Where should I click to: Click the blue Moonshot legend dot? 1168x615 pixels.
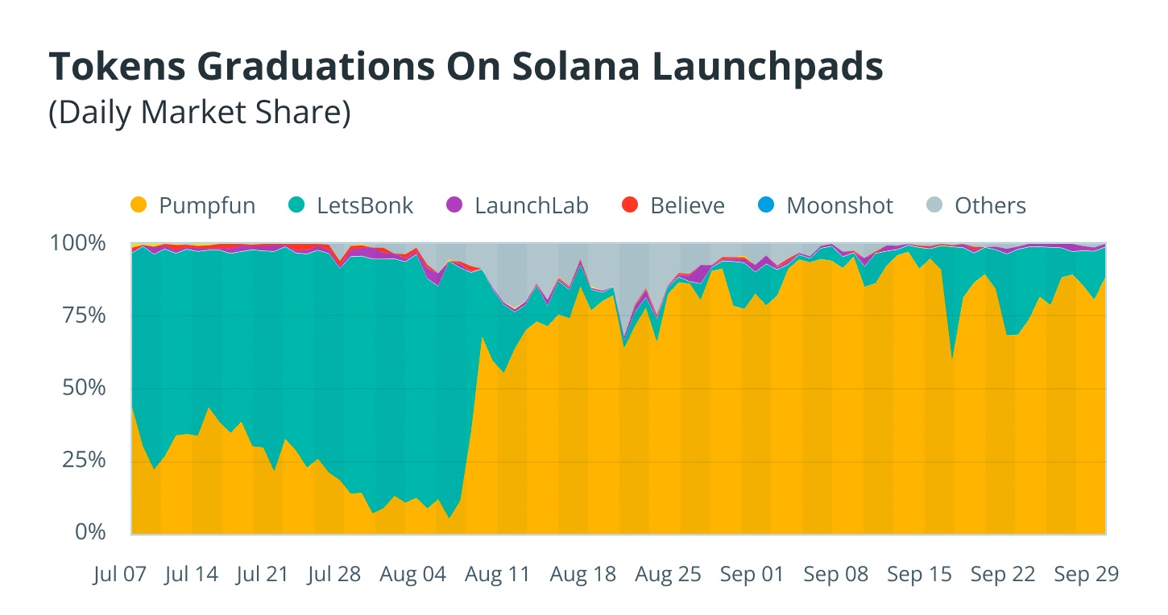tap(767, 205)
